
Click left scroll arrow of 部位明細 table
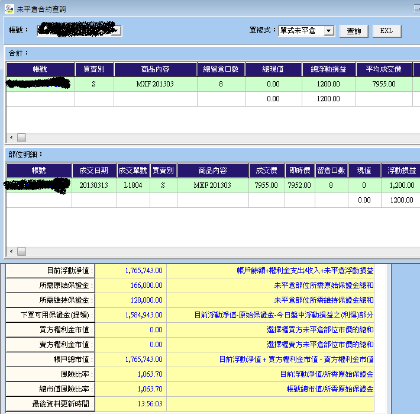tap(11, 252)
